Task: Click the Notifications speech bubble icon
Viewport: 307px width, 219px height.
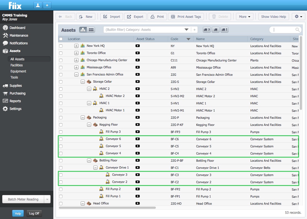Action: (x=5, y=43)
